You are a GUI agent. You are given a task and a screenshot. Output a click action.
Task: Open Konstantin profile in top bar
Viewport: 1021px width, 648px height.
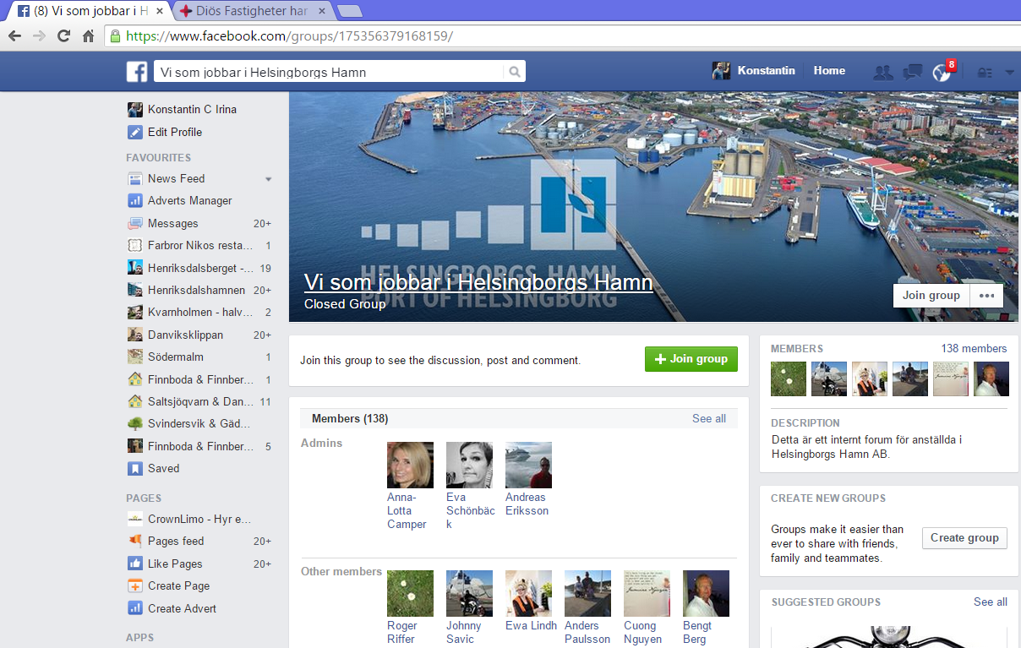[754, 71]
